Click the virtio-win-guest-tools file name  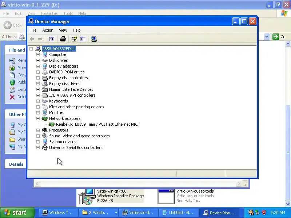tap(195, 191)
